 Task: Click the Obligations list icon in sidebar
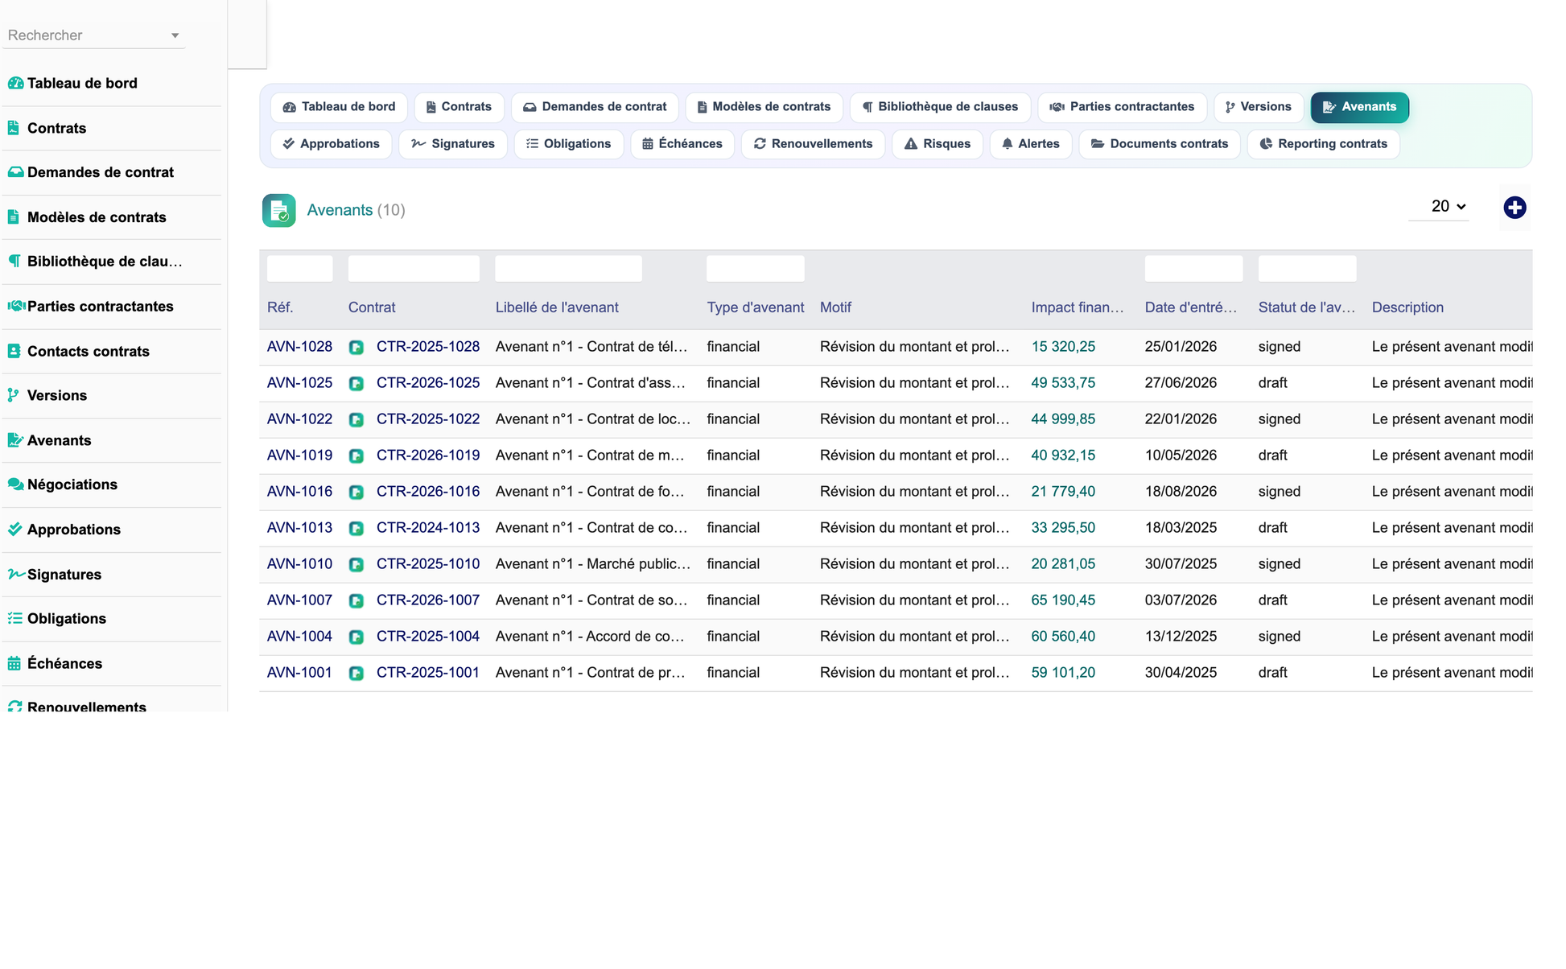[x=14, y=618]
